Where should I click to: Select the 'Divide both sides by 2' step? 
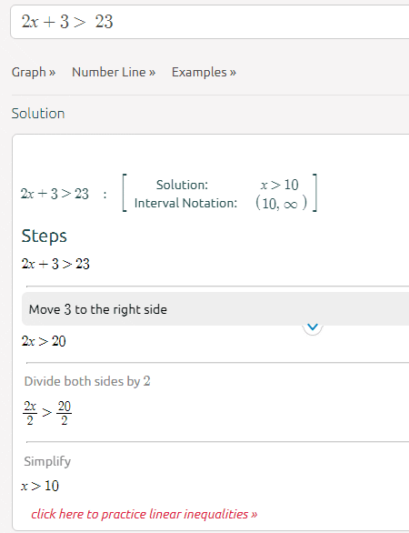87,381
